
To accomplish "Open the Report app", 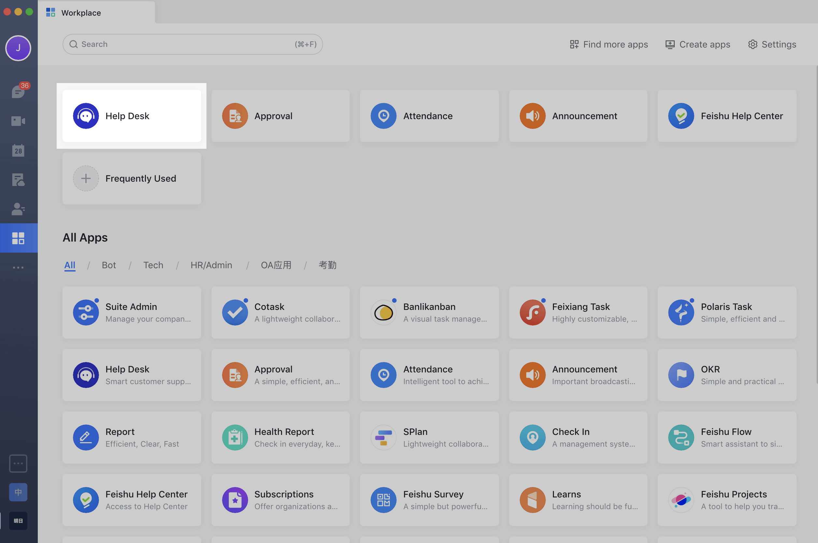I will click(132, 438).
